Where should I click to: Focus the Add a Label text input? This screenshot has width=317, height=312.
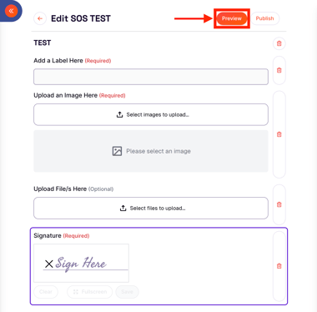click(151, 77)
